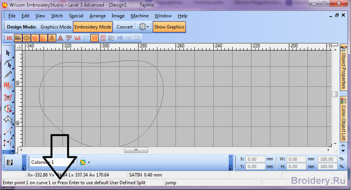This screenshot has width=351, height=190.
Task: Switch to Embroidery Mode
Action: (x=93, y=27)
